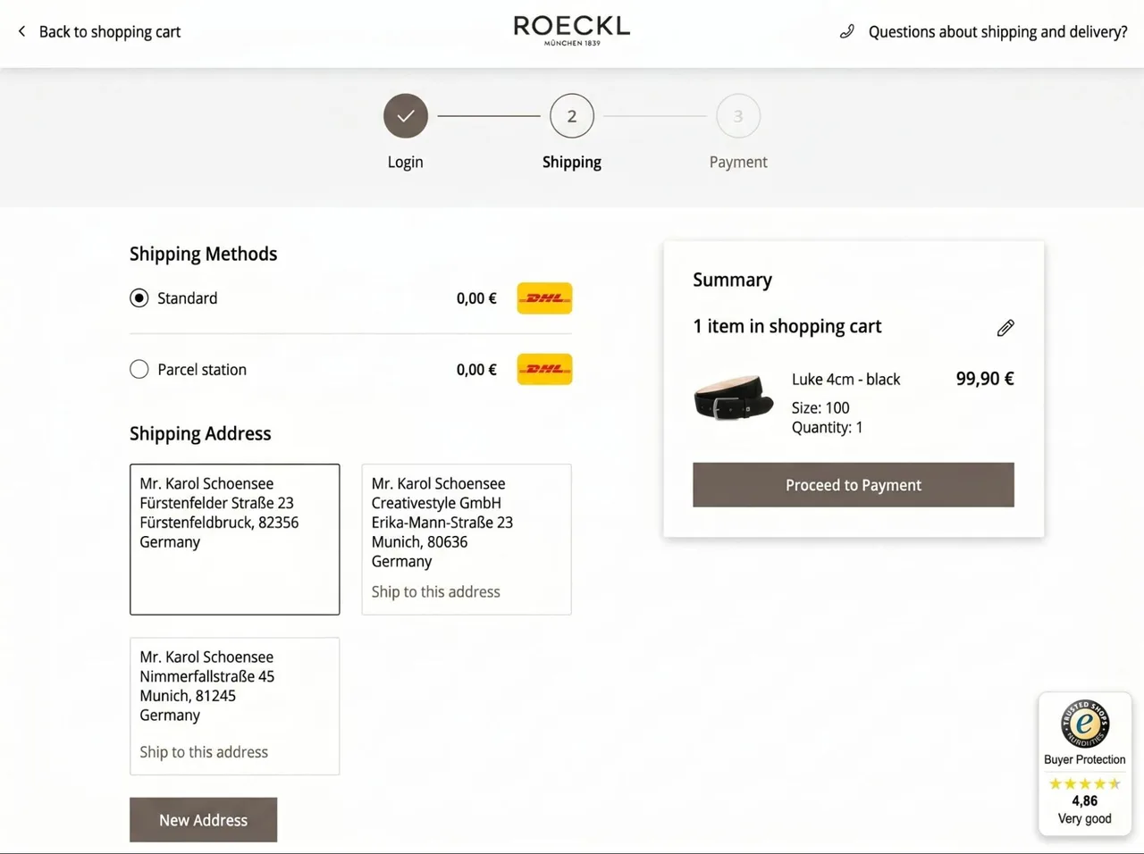The width and height of the screenshot is (1144, 854).
Task: Click the DHL logo for Parcel station
Action: 544,369
